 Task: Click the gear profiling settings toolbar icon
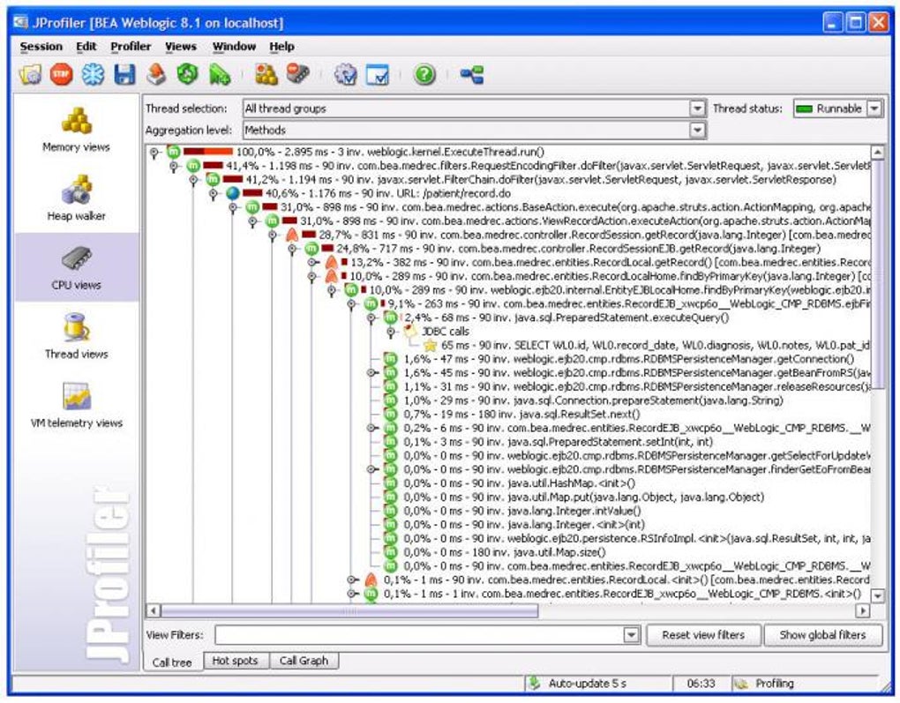coord(345,75)
